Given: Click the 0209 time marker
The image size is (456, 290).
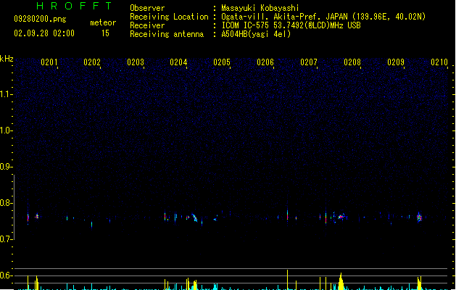Looking at the screenshot, I should pyautogui.click(x=396, y=62).
